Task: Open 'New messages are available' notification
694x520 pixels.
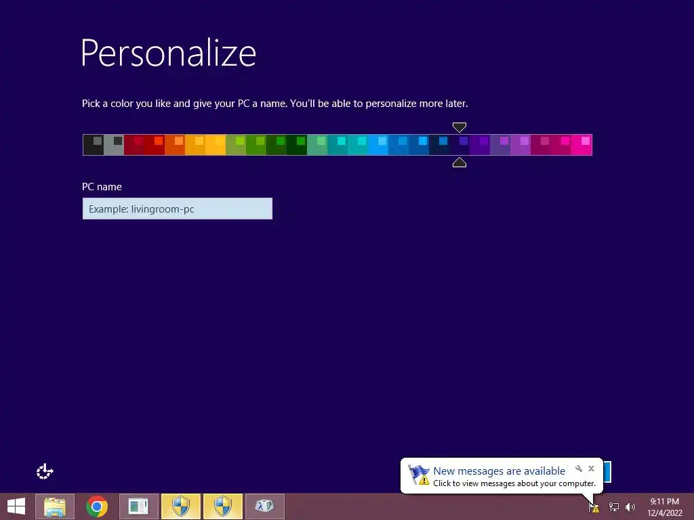Action: click(x=499, y=471)
